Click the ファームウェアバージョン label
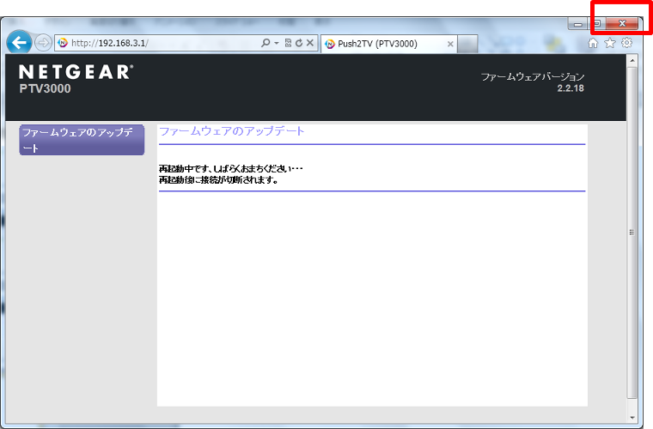The image size is (653, 429). click(533, 77)
